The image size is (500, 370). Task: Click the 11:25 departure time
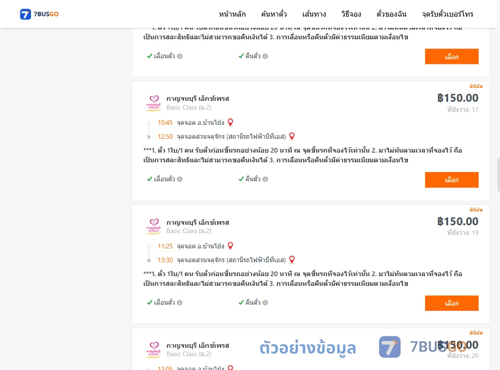(165, 246)
